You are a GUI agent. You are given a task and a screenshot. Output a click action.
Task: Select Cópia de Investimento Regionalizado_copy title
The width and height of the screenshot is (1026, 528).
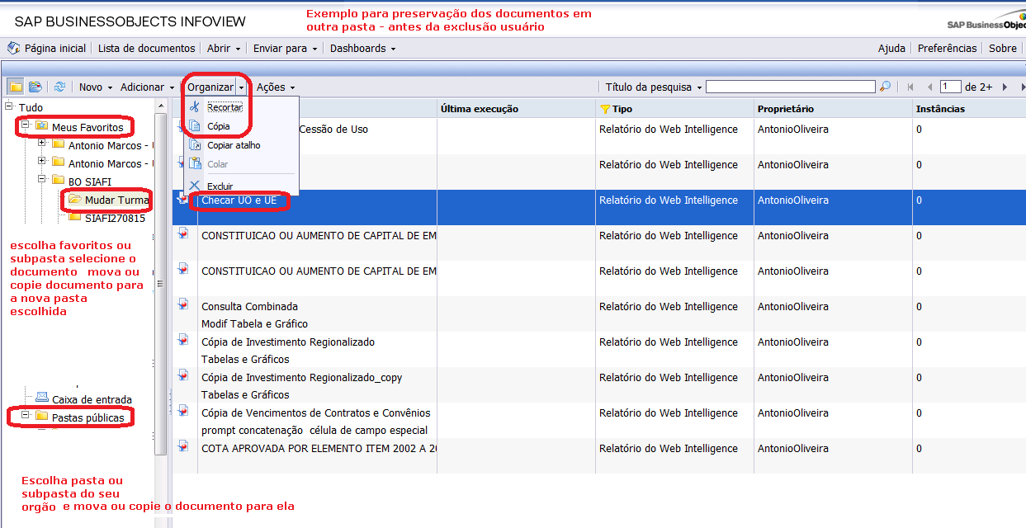[302, 378]
